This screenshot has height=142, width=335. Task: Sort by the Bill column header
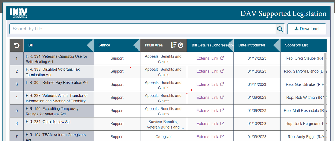coord(59,45)
